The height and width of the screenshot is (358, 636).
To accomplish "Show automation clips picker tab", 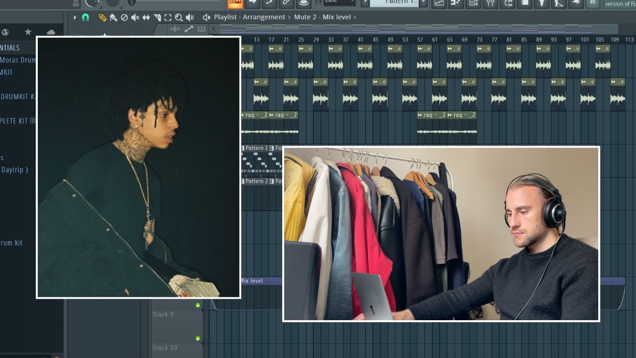I will [x=189, y=29].
